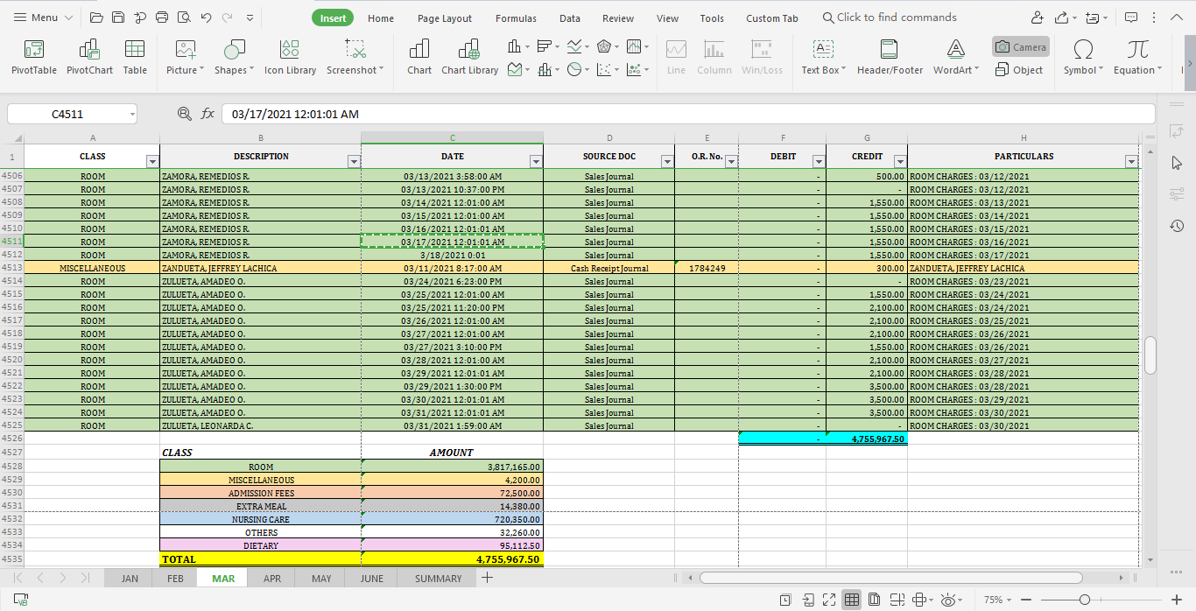The height and width of the screenshot is (611, 1196).
Task: Save the workbook via toolbar icon
Action: tap(118, 18)
